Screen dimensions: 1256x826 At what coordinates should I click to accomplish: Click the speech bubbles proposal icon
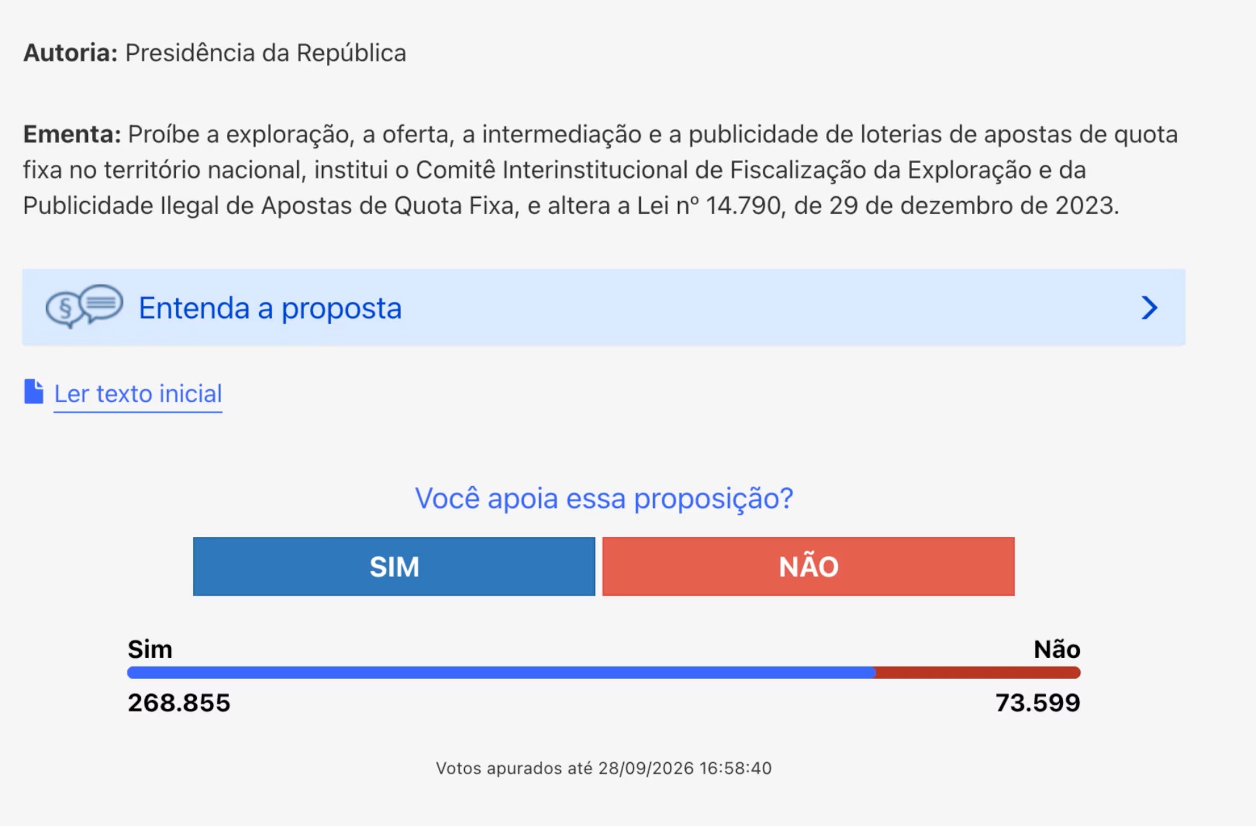click(x=84, y=307)
